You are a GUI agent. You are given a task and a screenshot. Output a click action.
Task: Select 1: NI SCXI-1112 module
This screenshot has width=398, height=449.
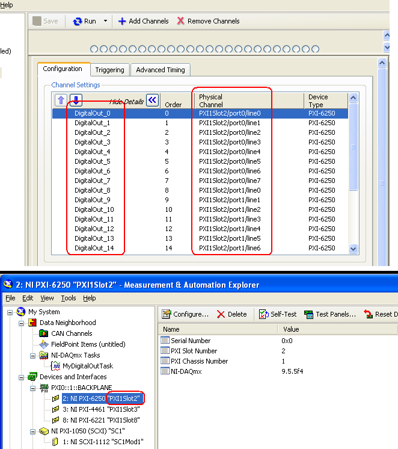pyautogui.click(x=103, y=442)
